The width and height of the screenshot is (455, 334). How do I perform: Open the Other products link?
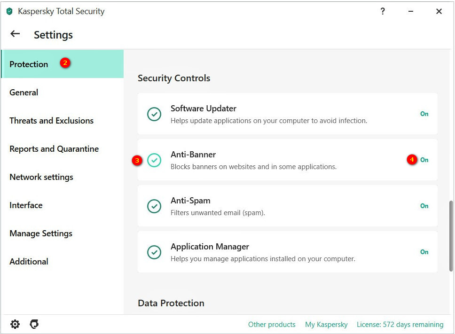(272, 325)
